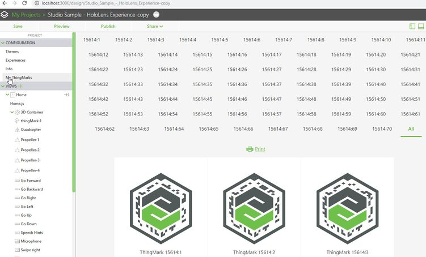The width and height of the screenshot is (426, 257).
Task: Select Go Up in the tree
Action: (x=26, y=215)
